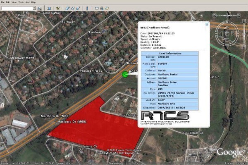
Task: Add a polygon with toolbar icon
Action: (x=67, y=8)
